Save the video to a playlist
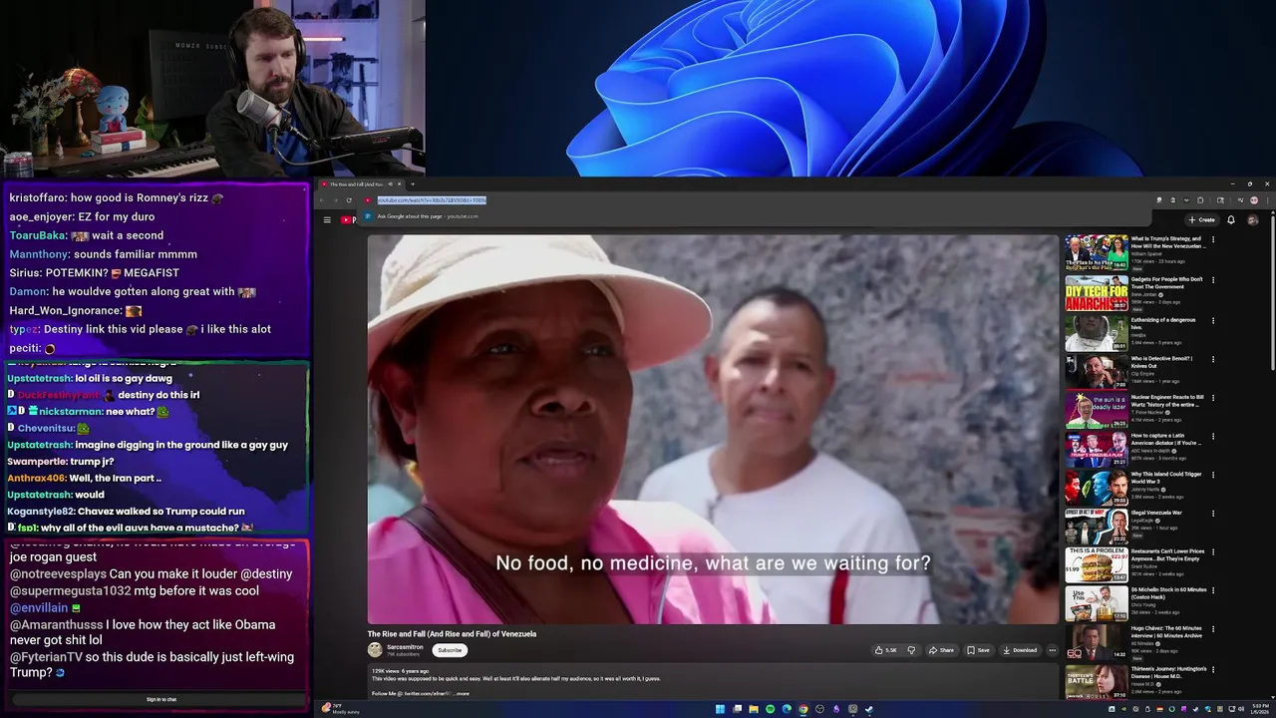This screenshot has height=718, width=1276. [x=978, y=650]
